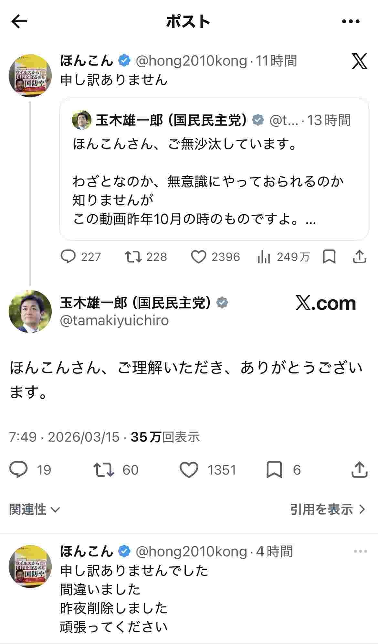Open the three-dot menu in header
Screen dimensions: 378x644
(x=351, y=22)
